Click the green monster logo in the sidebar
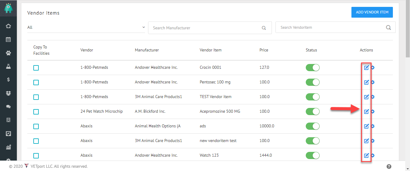Image resolution: width=410 pixels, height=171 pixels. 8,8
